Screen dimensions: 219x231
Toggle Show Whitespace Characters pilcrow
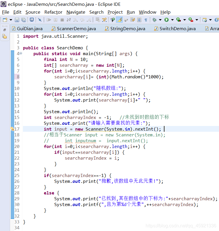click(x=146, y=20)
